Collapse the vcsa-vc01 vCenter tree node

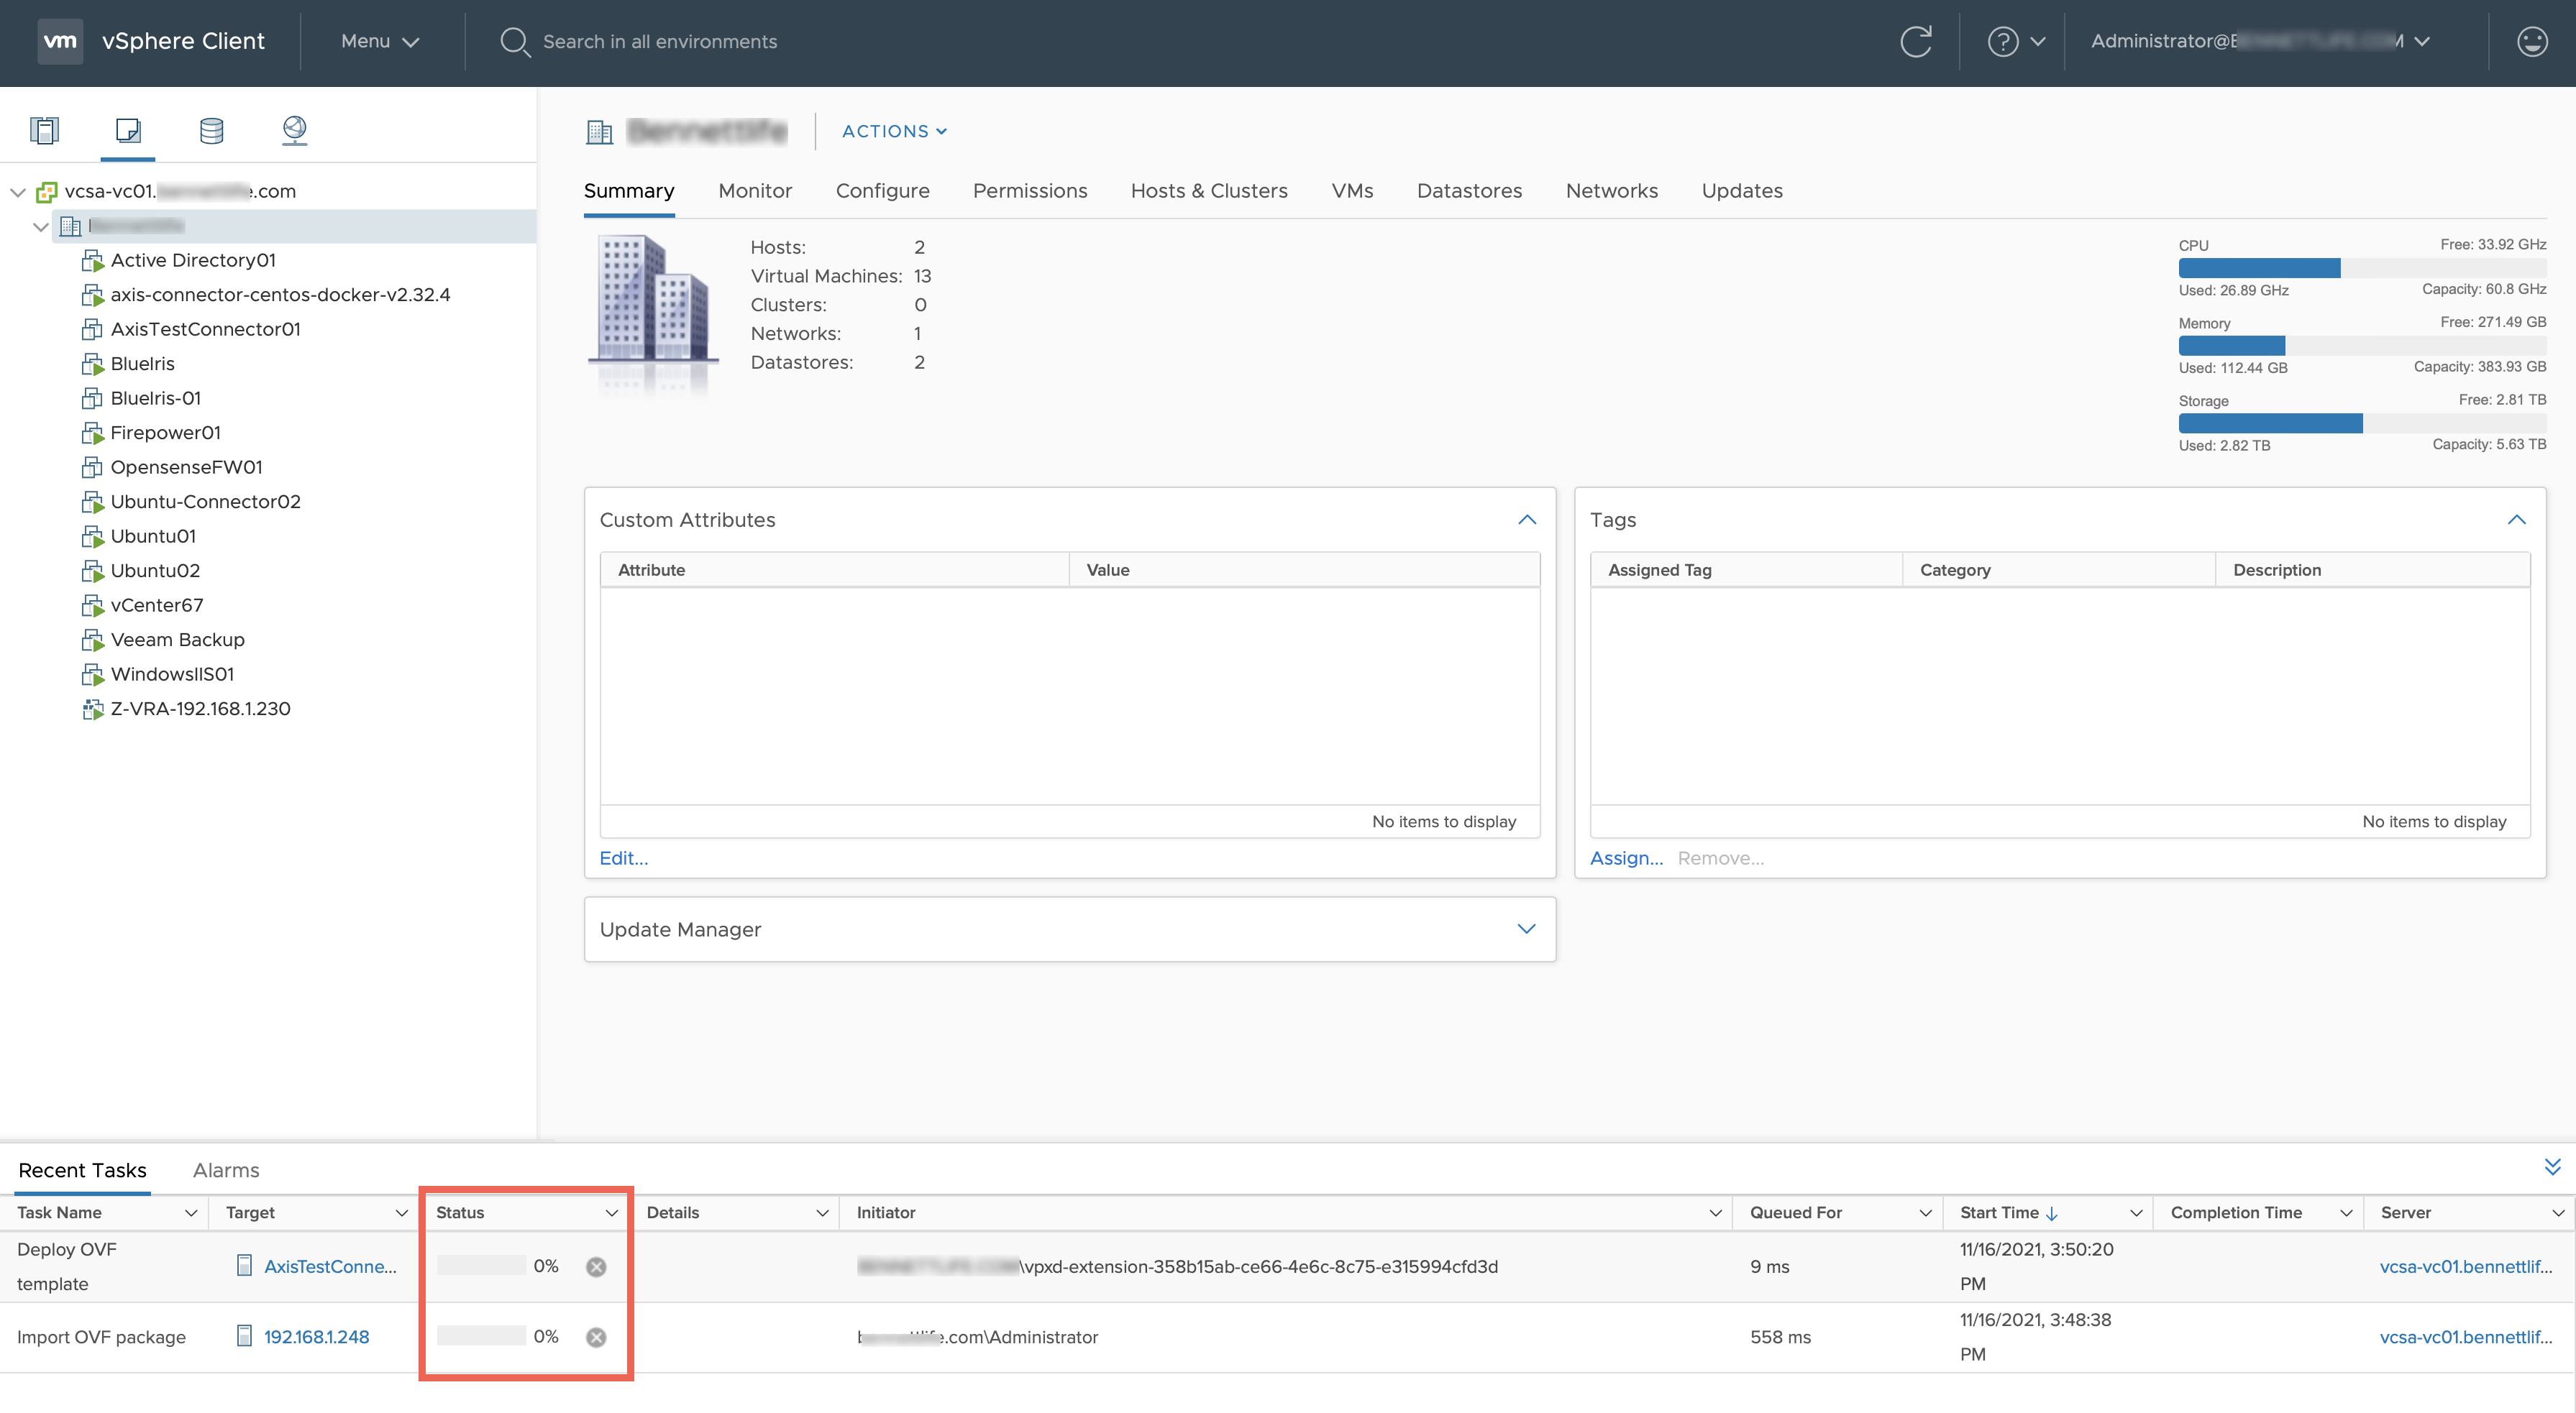pos(18,192)
